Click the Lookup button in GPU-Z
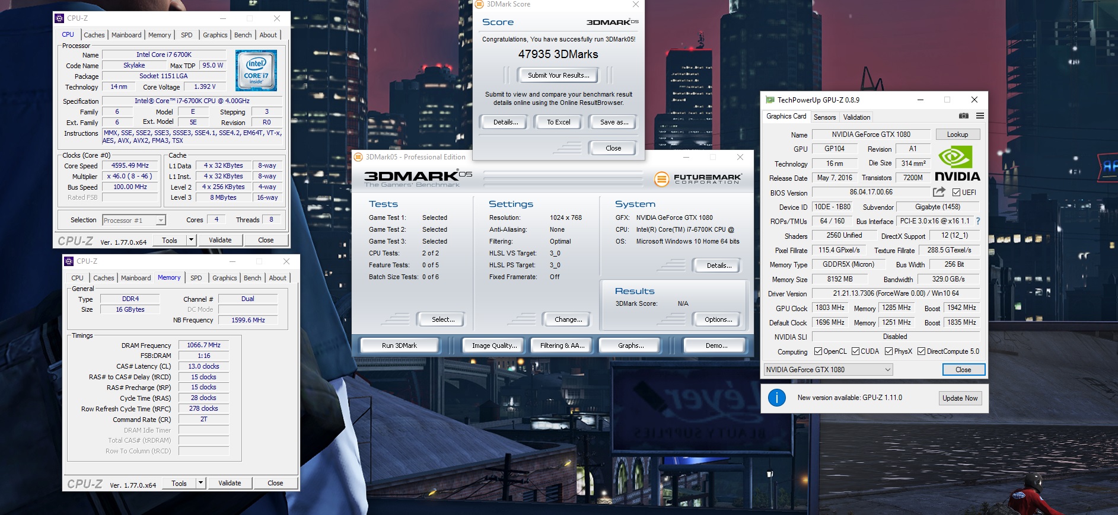Image resolution: width=1118 pixels, height=515 pixels. tap(957, 135)
